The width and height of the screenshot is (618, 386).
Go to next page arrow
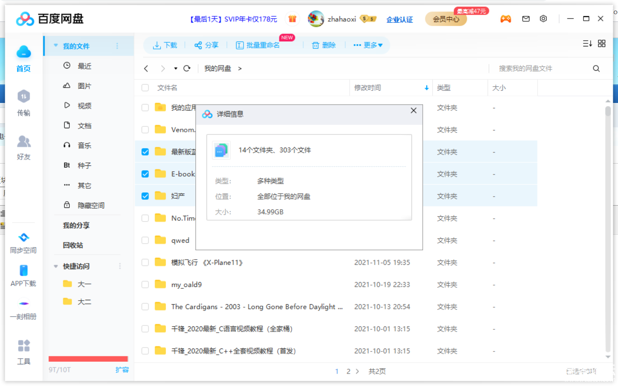(357, 371)
